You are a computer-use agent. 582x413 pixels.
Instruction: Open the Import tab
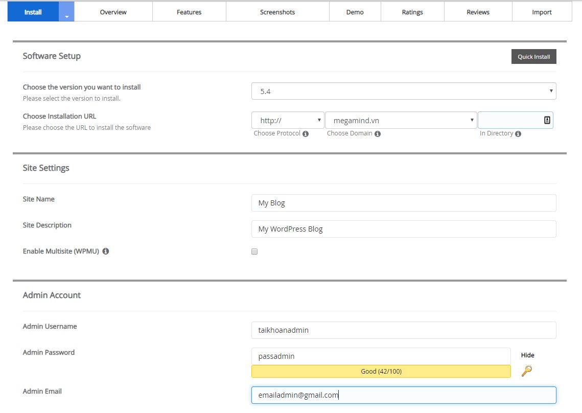click(542, 12)
